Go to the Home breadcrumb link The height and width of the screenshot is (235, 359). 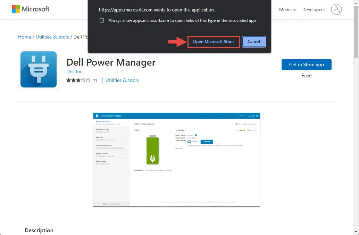pyautogui.click(x=25, y=37)
